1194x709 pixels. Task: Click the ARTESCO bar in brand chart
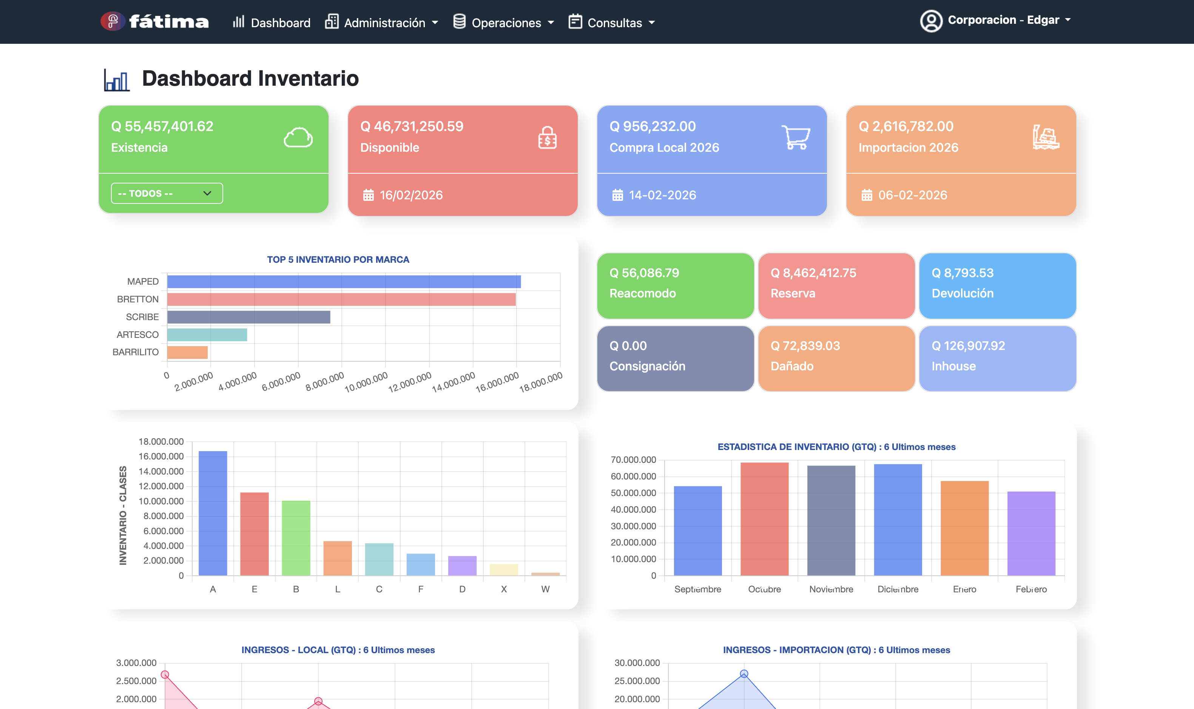click(207, 335)
